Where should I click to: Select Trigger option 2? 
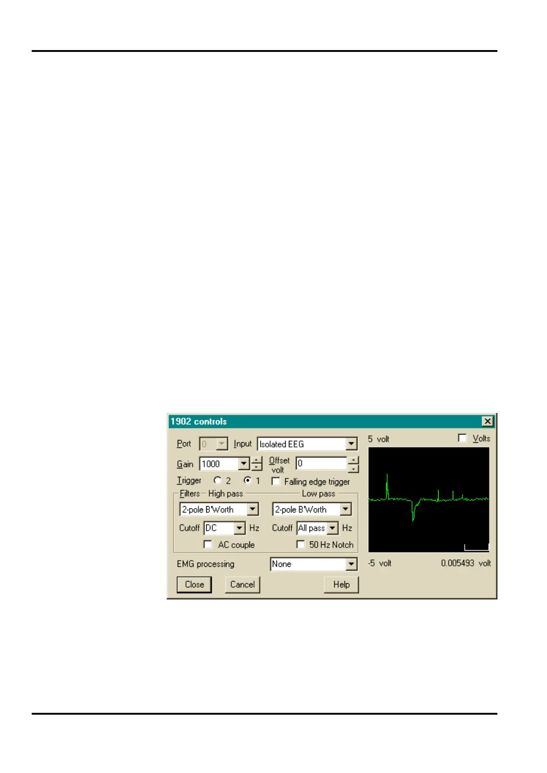217,480
